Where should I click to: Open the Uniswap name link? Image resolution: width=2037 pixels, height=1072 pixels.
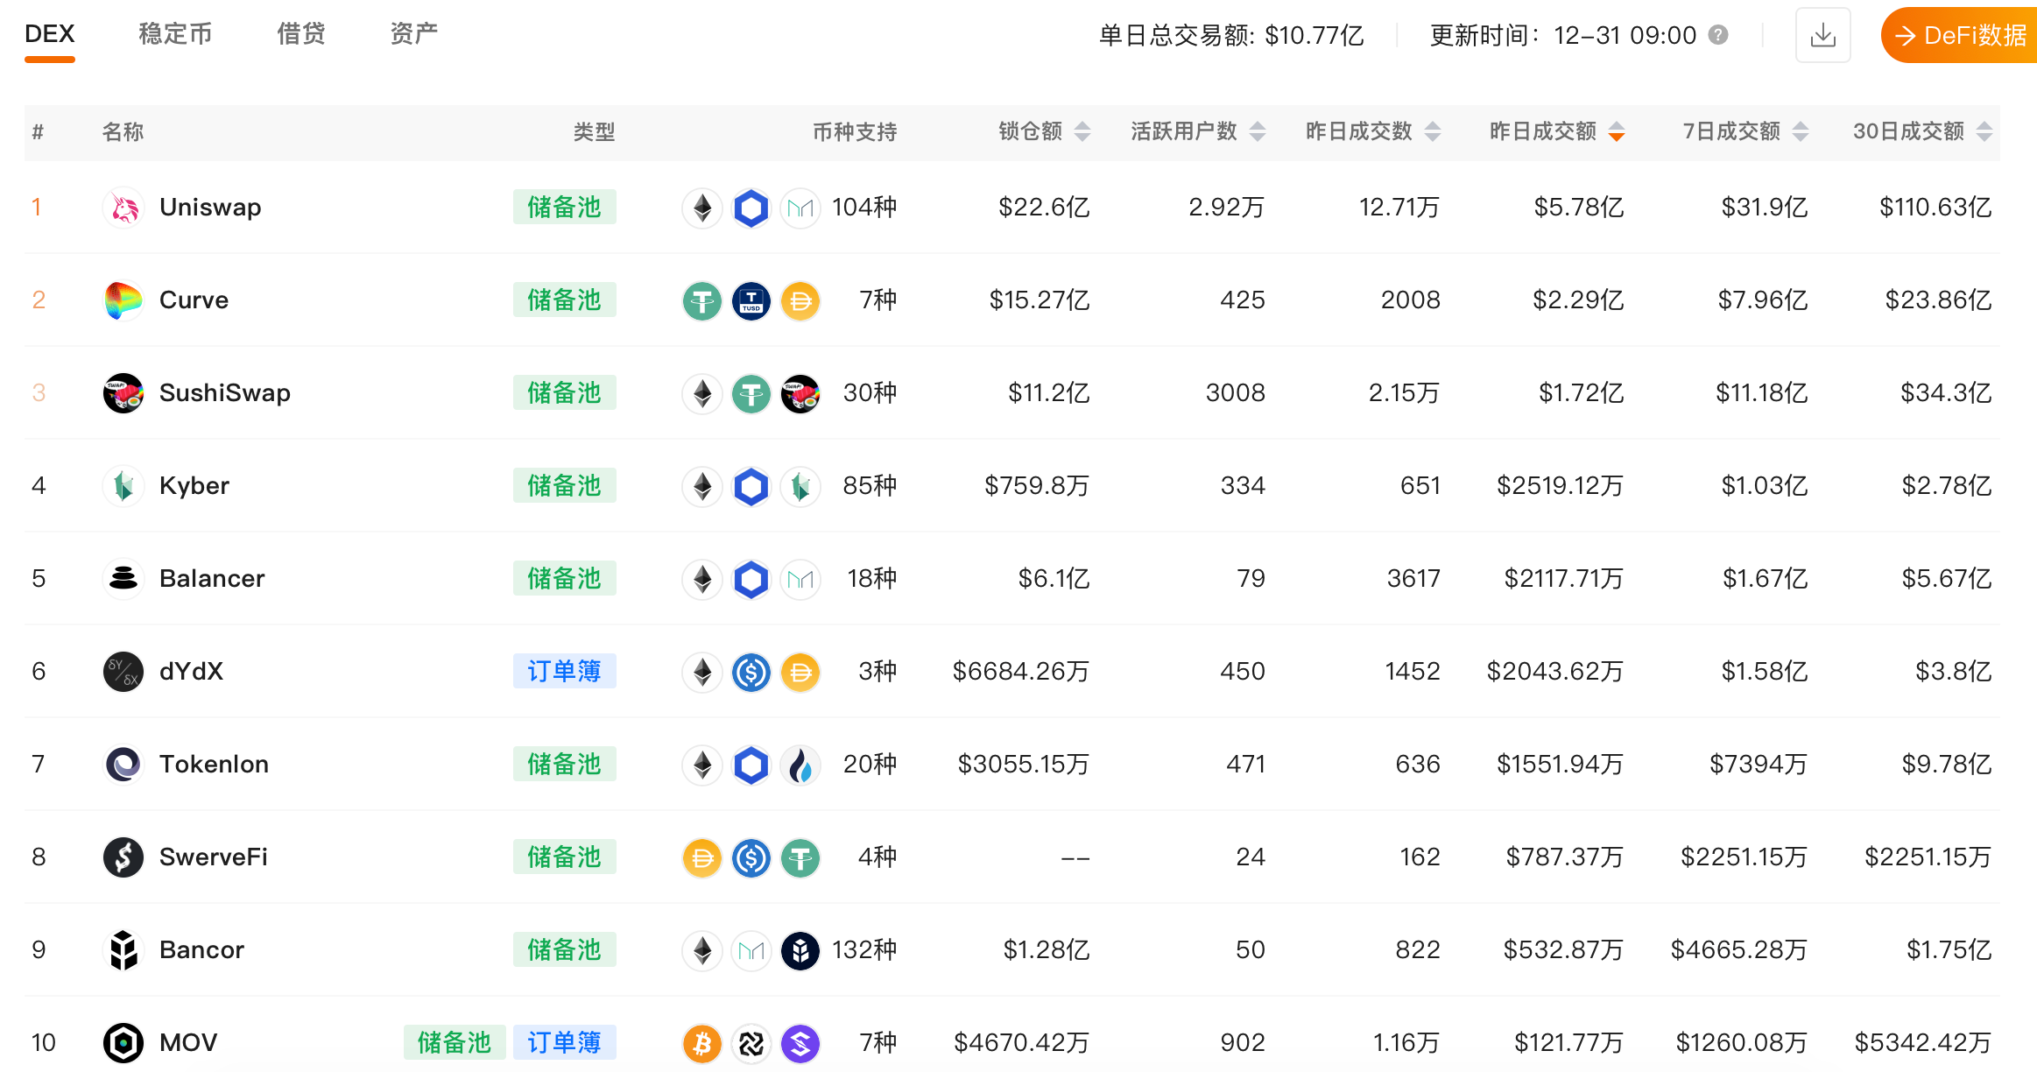click(210, 208)
